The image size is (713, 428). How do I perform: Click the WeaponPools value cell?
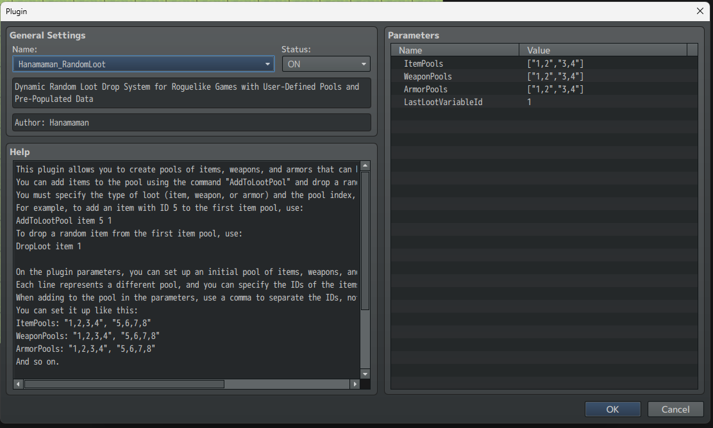pos(555,76)
